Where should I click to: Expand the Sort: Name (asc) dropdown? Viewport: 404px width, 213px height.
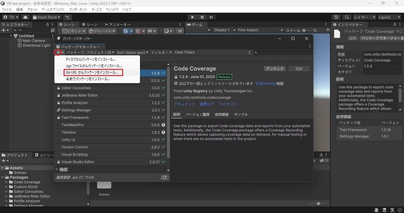click(133, 52)
